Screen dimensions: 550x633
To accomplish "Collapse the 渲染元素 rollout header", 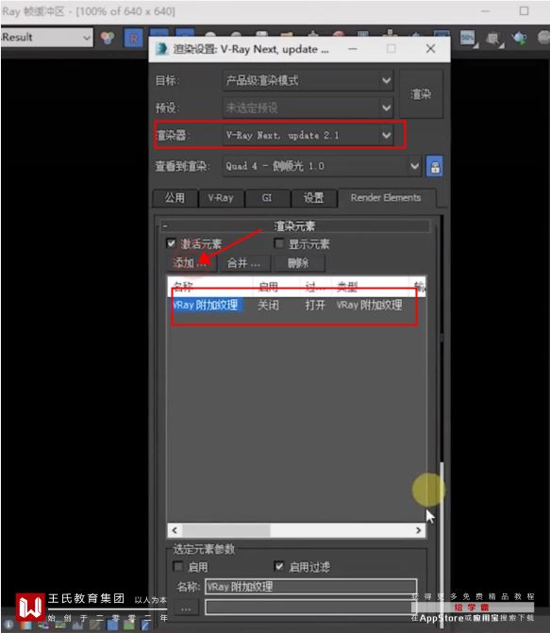I will [294, 226].
